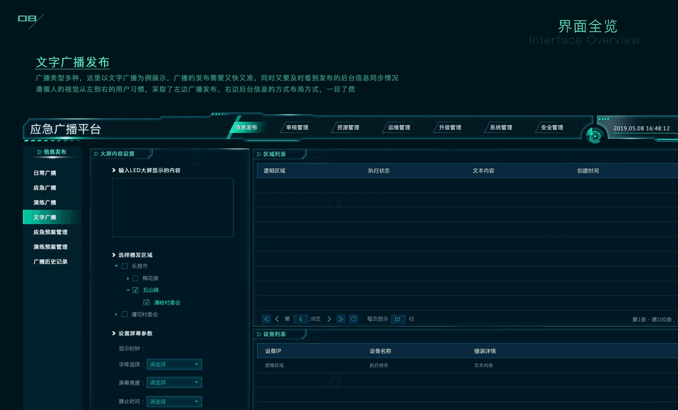Click the 逻辑区域 header in region list

click(274, 171)
